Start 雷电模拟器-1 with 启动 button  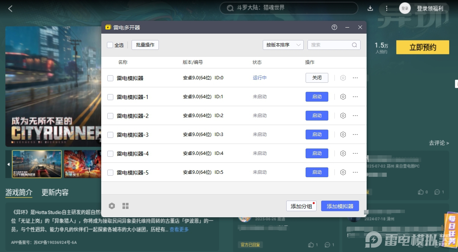317,97
